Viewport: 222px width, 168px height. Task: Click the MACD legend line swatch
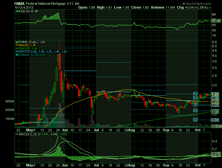coord(17,134)
